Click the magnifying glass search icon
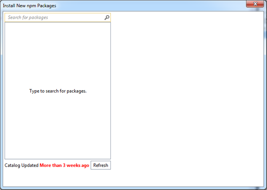The width and height of the screenshot is (267, 190). tap(106, 18)
